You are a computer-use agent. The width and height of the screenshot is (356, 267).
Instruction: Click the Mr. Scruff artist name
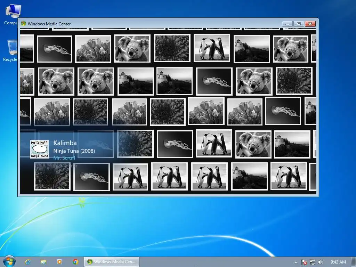click(x=64, y=158)
